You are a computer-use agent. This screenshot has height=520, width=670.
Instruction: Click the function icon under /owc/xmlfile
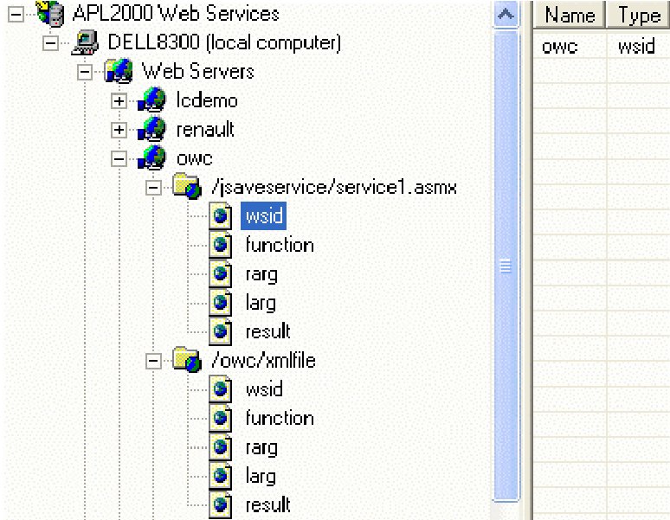point(221,419)
